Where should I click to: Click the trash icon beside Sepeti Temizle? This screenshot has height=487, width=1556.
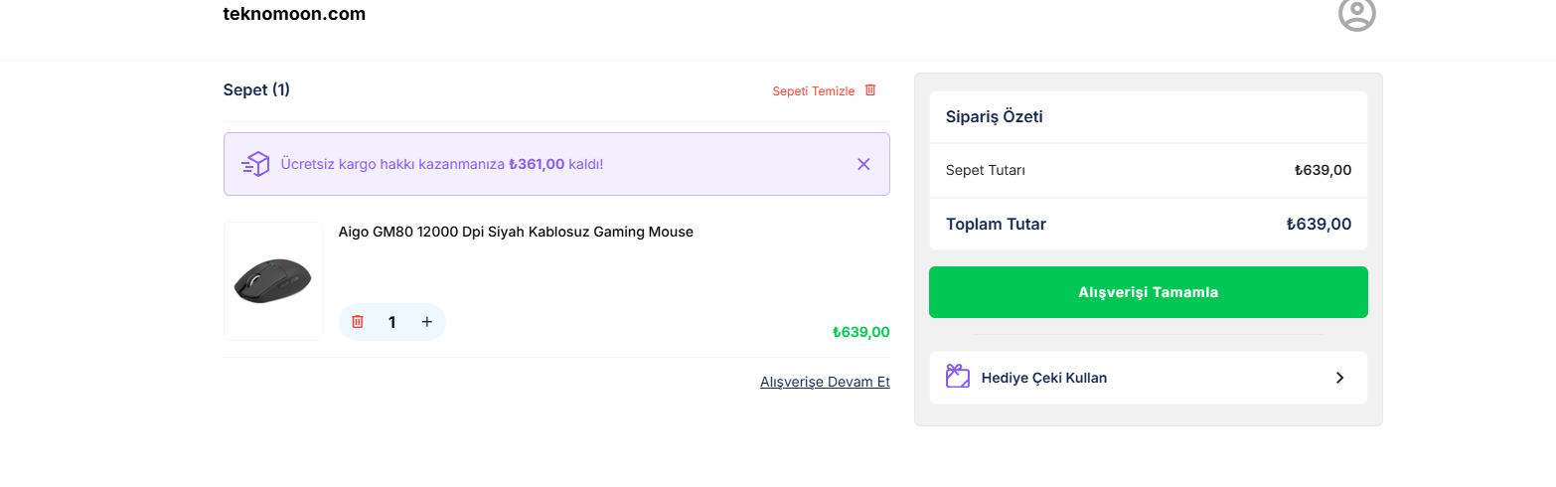870,90
